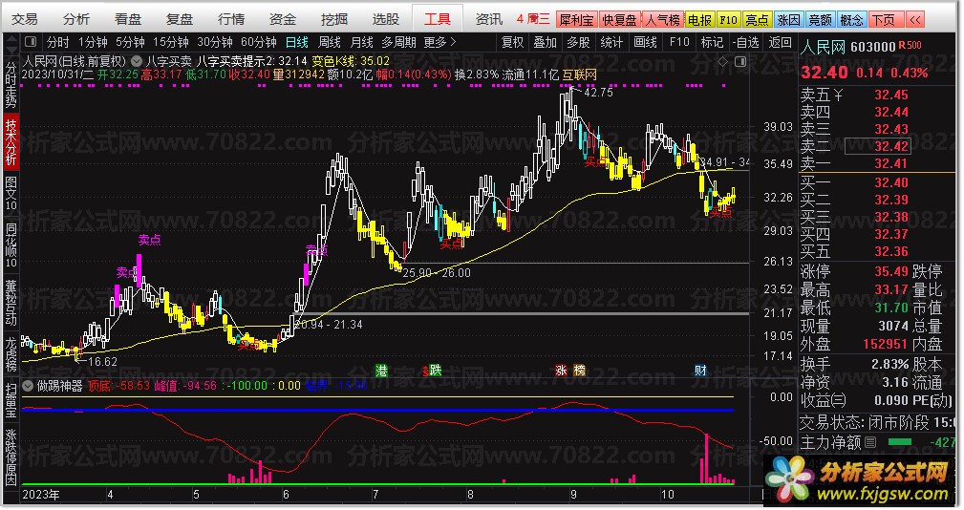This screenshot has height=510, width=964.
Task: Click the 犀利宝 shortcut button
Action: (x=577, y=20)
